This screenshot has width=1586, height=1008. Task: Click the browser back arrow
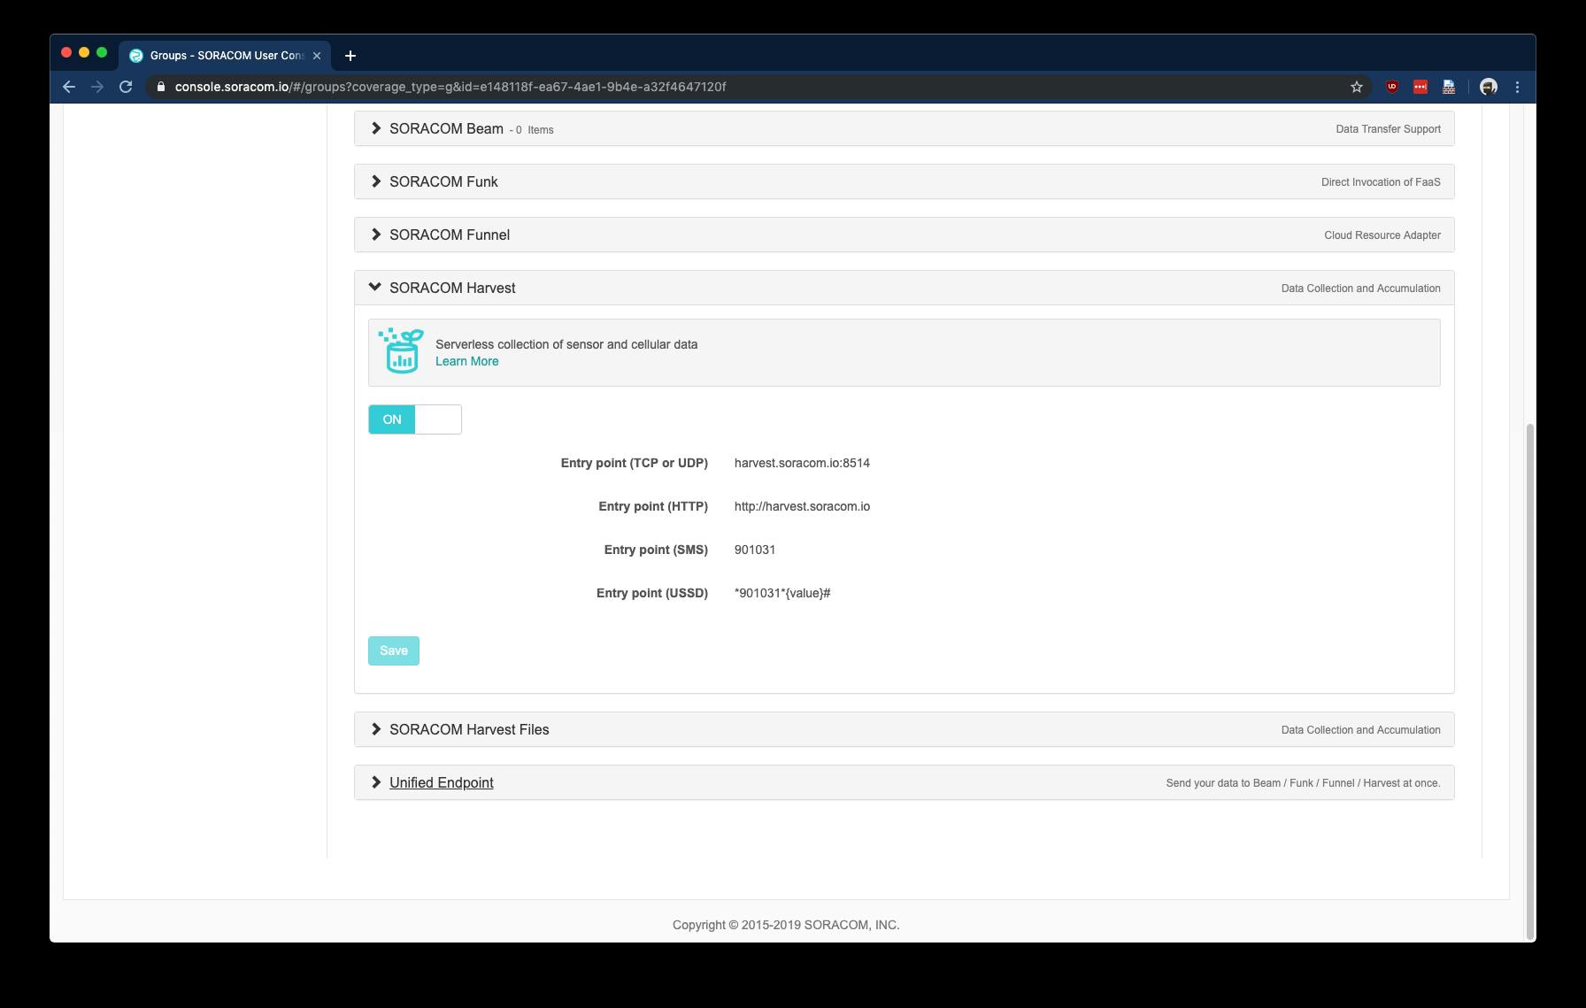(69, 87)
